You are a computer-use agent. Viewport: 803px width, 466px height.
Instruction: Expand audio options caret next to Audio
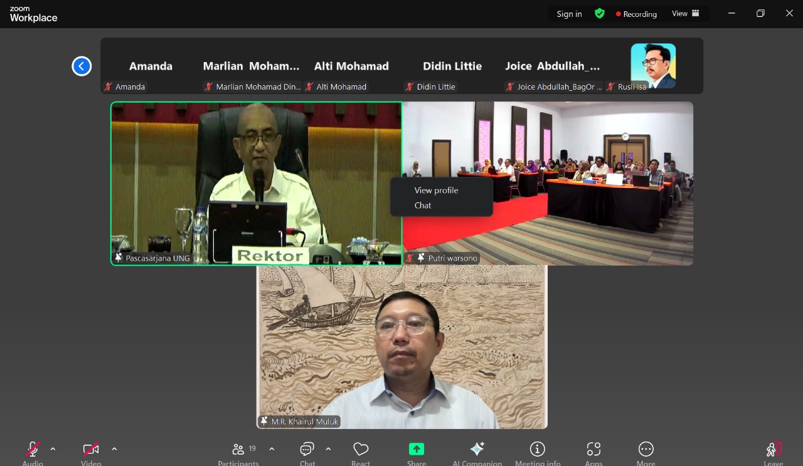(53, 449)
